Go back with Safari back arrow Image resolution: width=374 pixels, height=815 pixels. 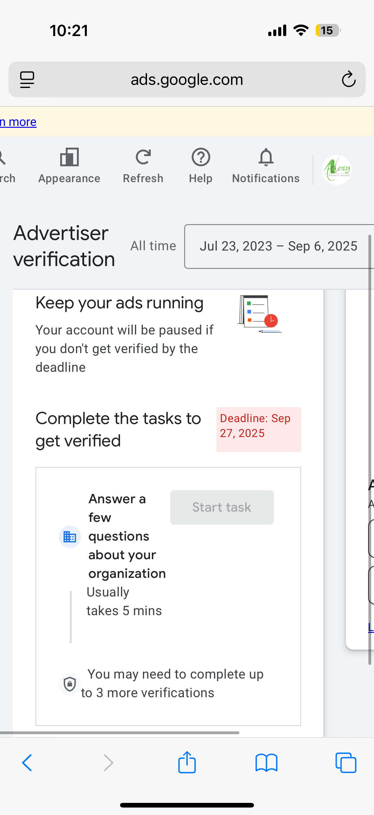pos(27,763)
